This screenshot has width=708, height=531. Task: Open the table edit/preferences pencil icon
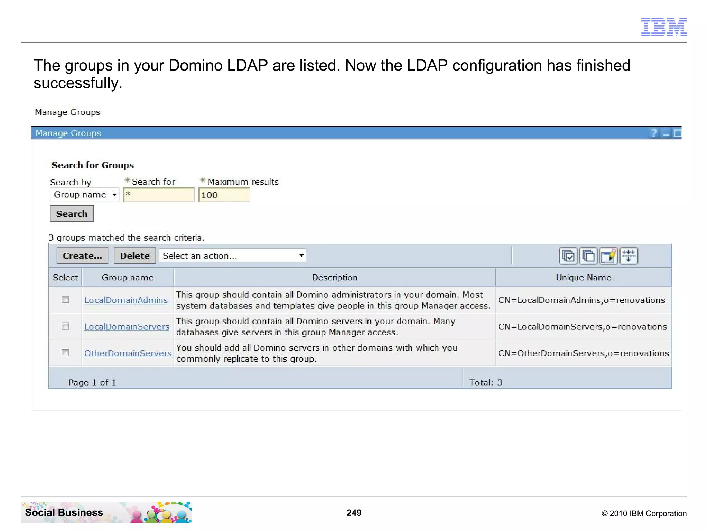pos(608,256)
